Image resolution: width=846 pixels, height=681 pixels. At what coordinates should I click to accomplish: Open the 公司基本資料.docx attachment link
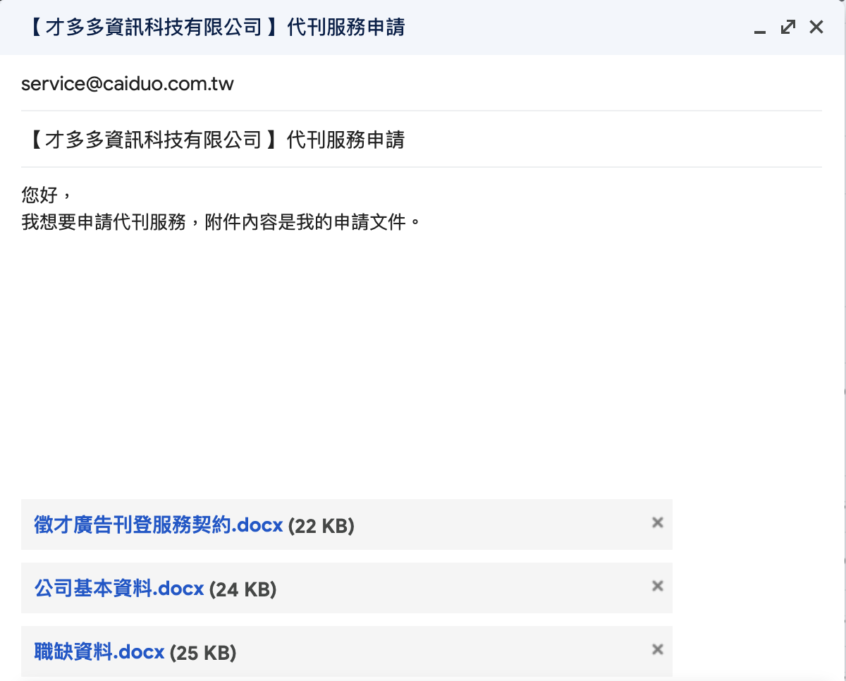coord(118,589)
